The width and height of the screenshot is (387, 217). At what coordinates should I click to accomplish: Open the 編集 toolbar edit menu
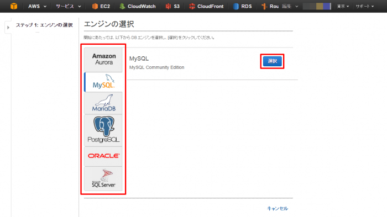coord(290,6)
